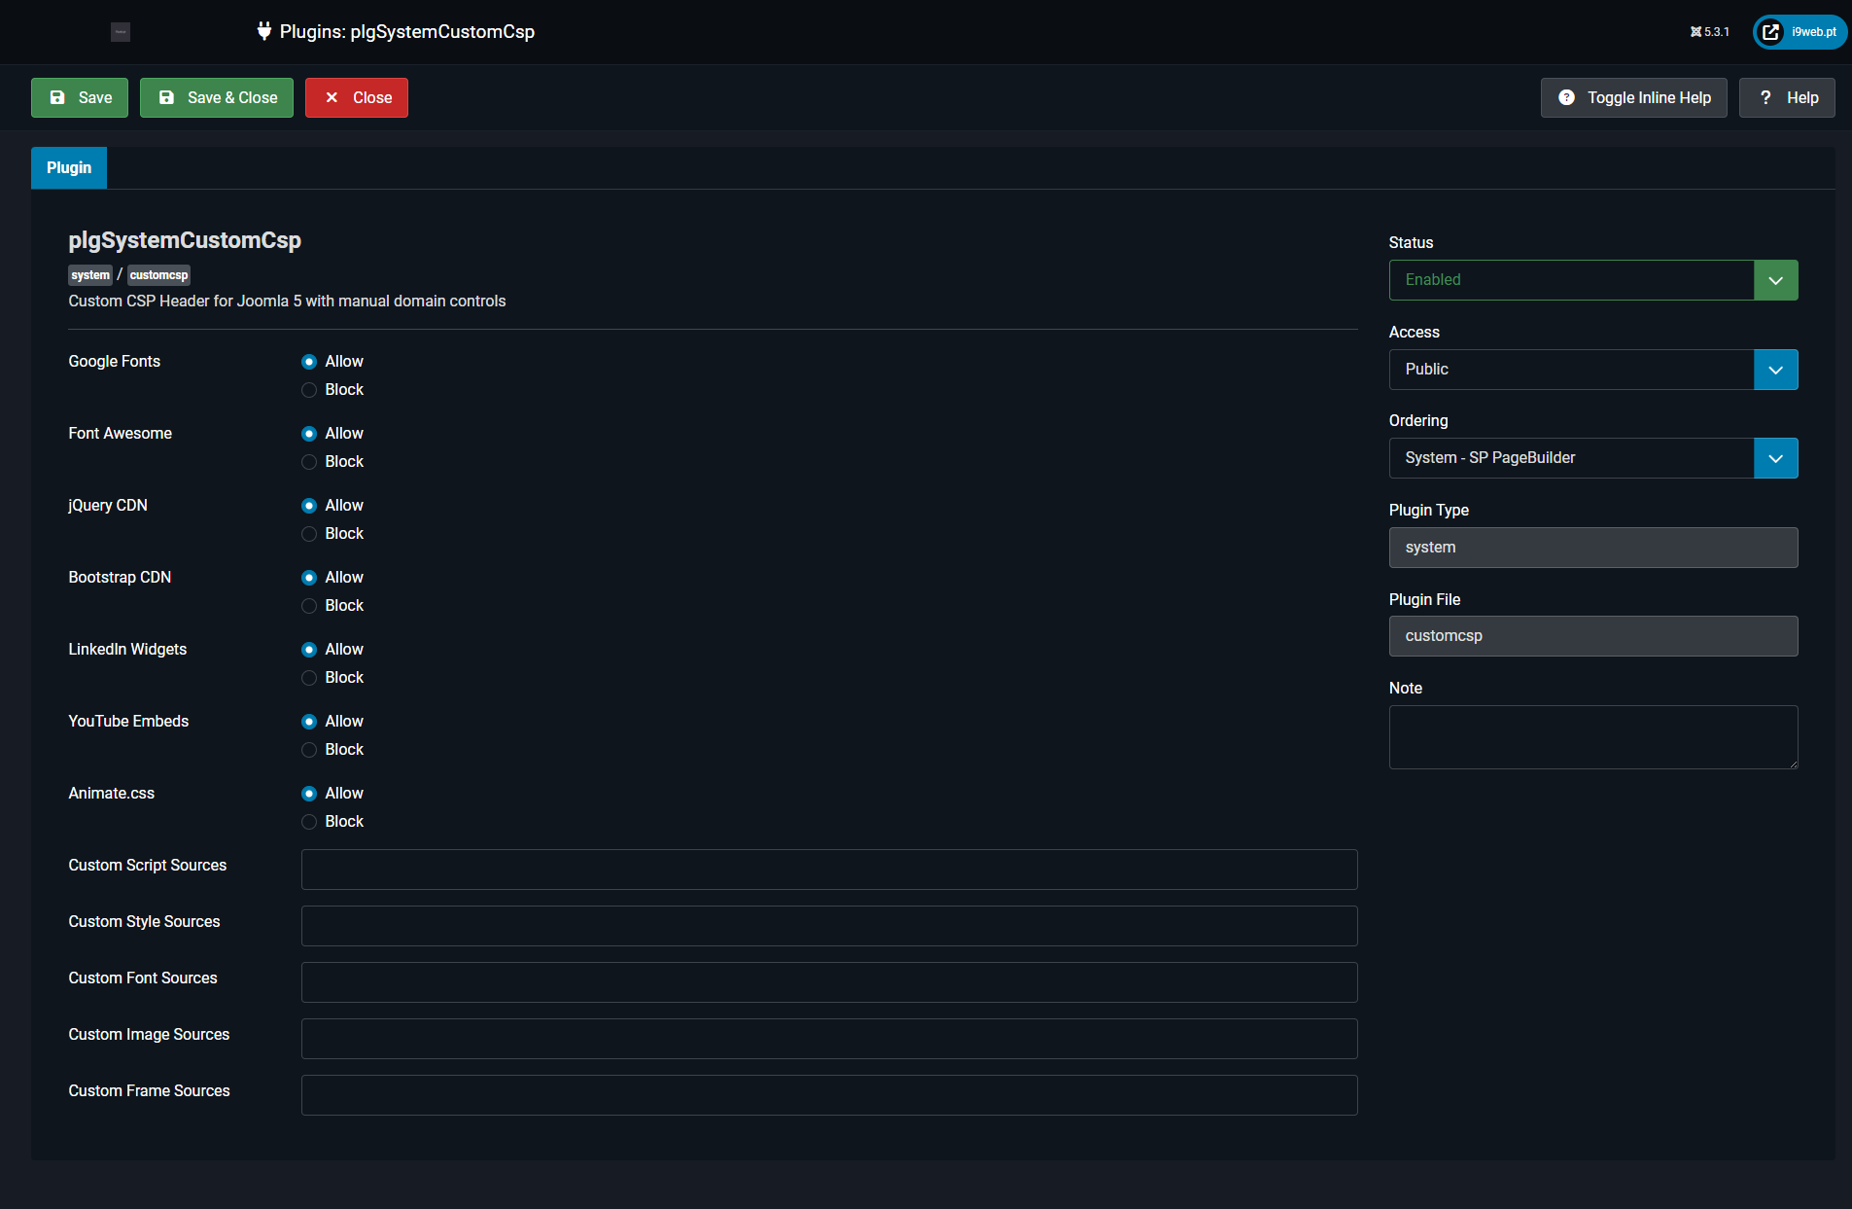Click the red Close button
This screenshot has height=1209, width=1852.
tap(357, 97)
